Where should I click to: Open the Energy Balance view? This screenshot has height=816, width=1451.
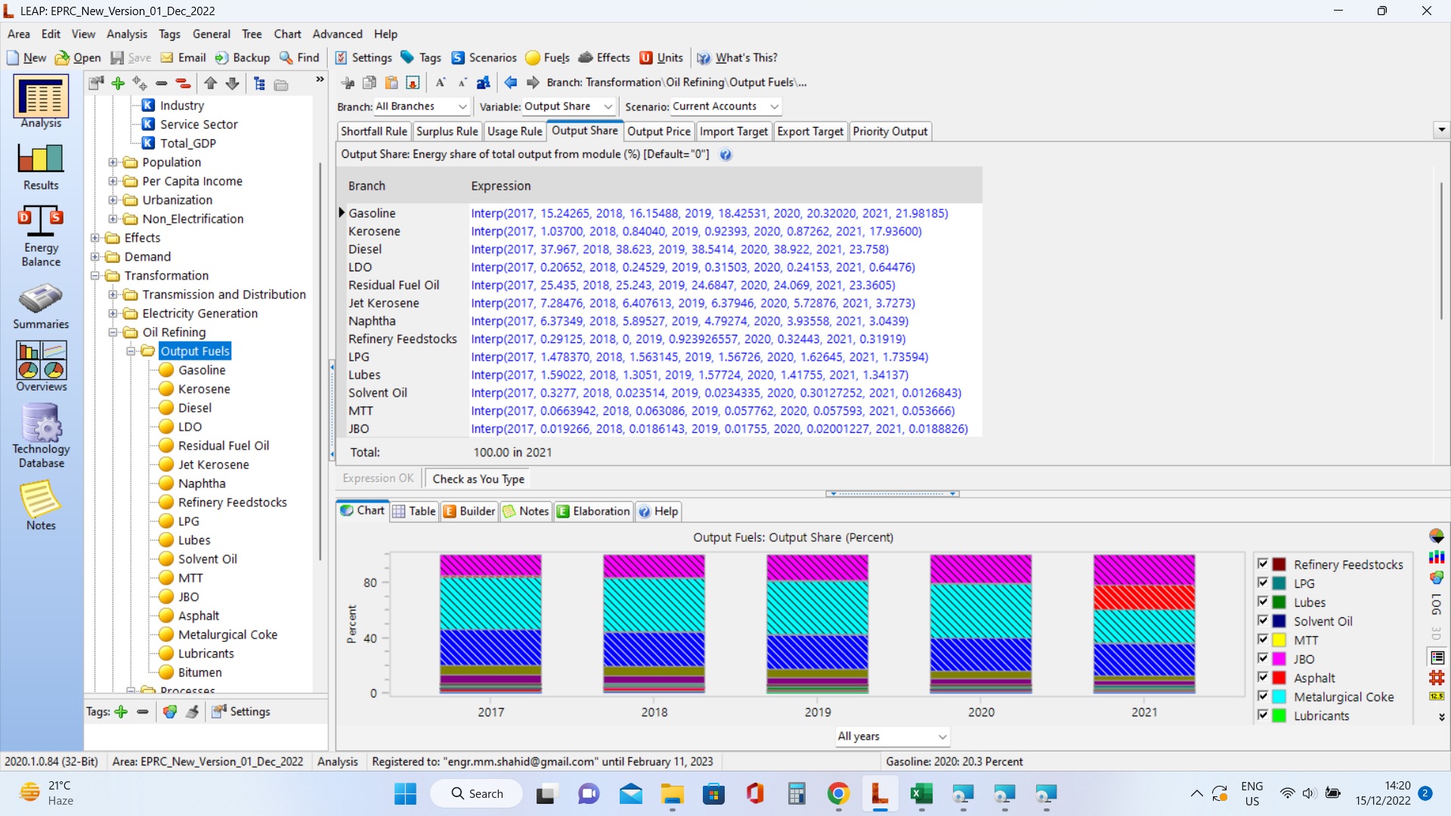click(41, 236)
